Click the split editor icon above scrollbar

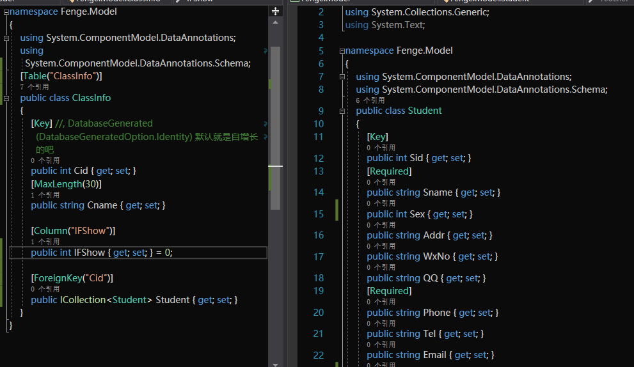(276, 12)
